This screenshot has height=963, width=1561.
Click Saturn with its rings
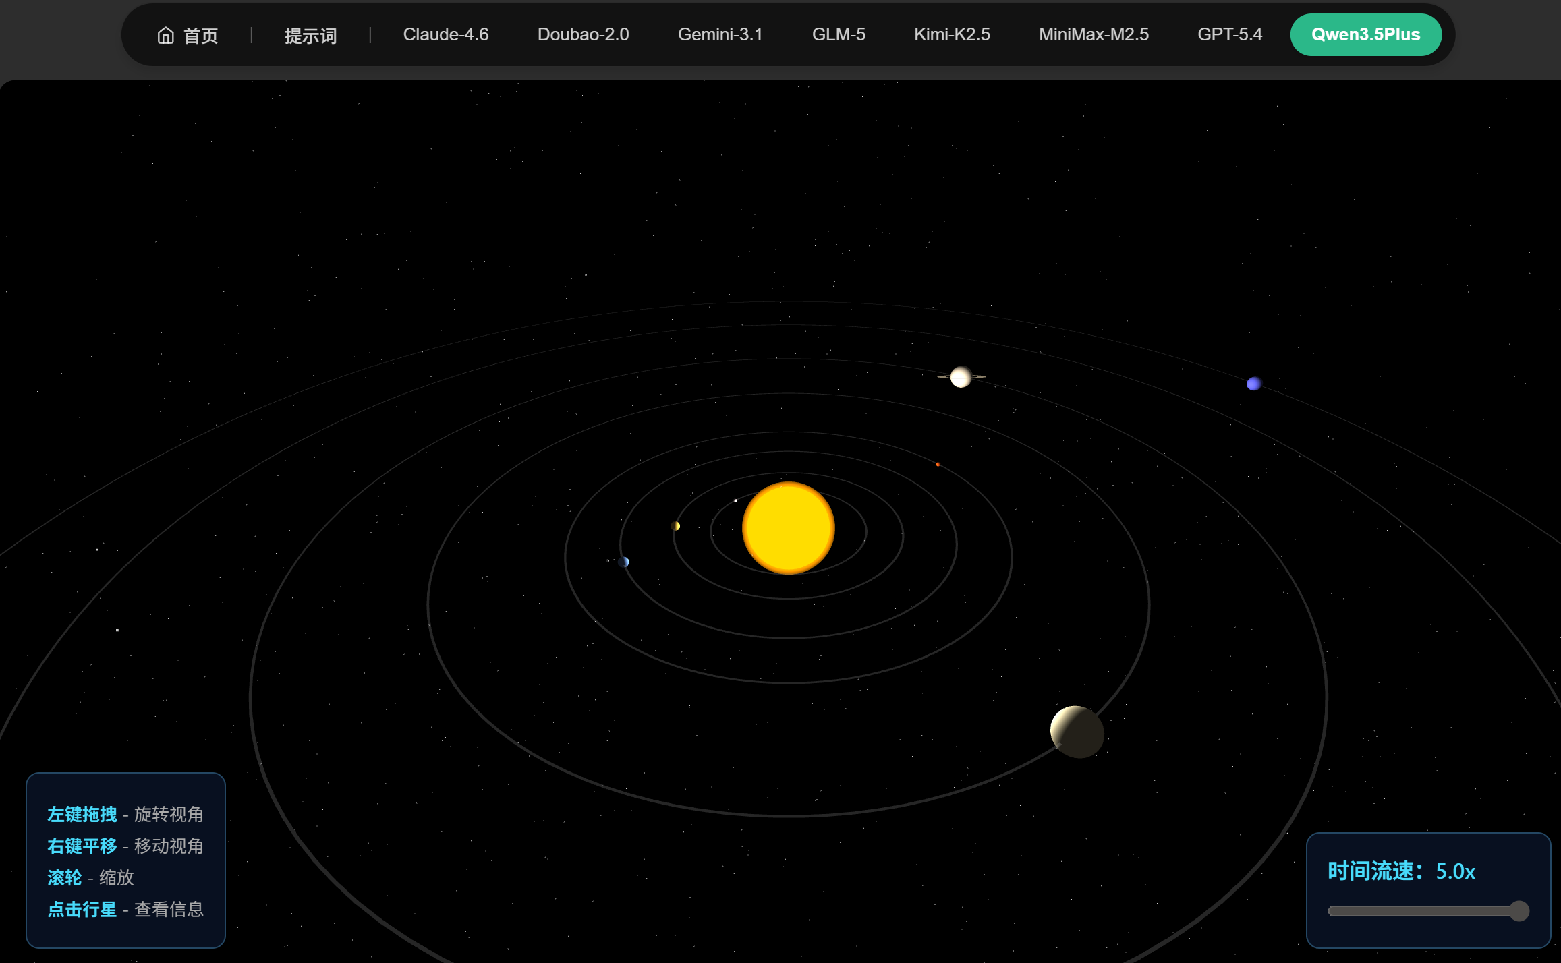click(961, 377)
